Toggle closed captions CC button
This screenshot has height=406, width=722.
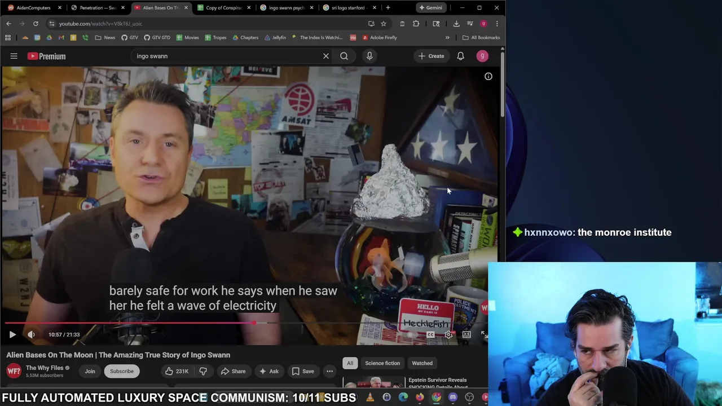(430, 334)
